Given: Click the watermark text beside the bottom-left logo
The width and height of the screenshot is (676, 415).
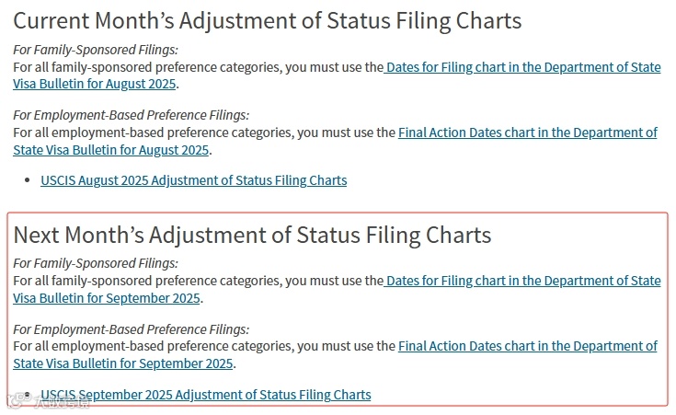Looking at the screenshot, I should click(x=61, y=402).
